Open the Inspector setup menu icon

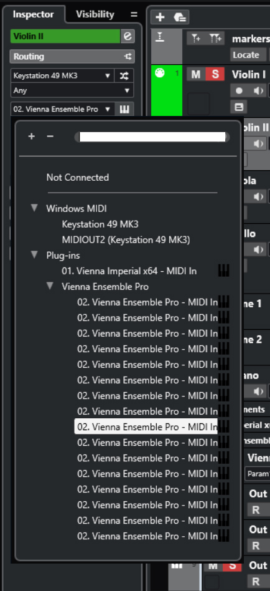pos(134,15)
